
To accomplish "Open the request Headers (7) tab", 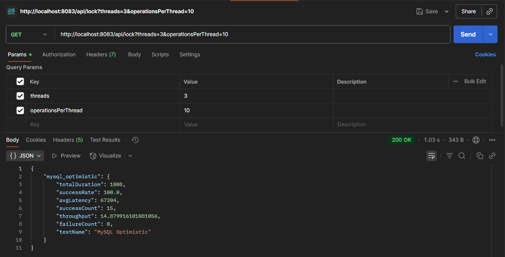I will (101, 55).
